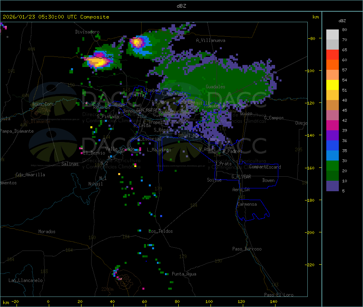The image size is (363, 307).
Task: Click the '-20' km x-axis tick label
Action: [x=15, y=301]
